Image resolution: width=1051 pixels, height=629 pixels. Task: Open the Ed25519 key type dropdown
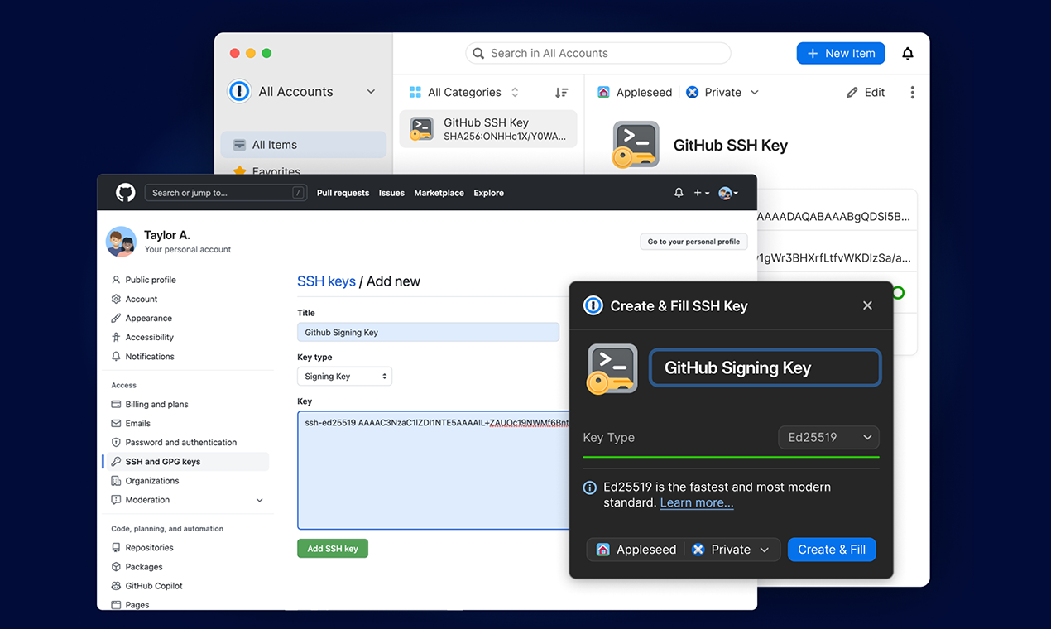(x=828, y=437)
